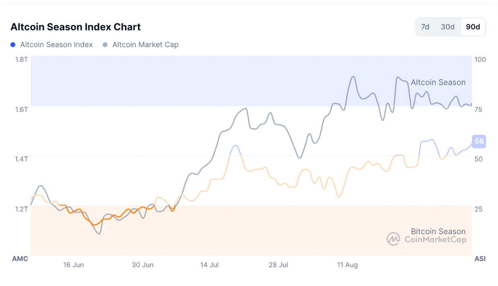Click the ASI axis label
Viewport: 498px width, 286px height.
[x=479, y=259]
